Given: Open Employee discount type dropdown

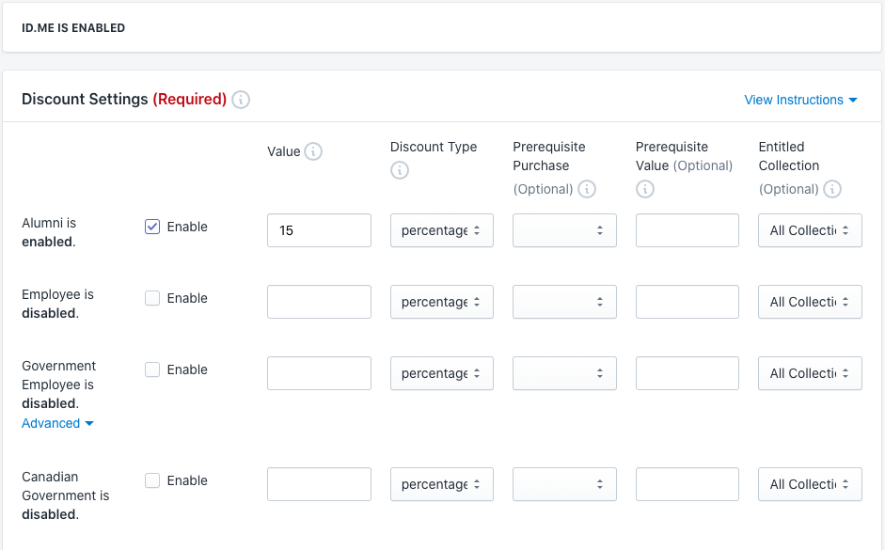Looking at the screenshot, I should pos(442,302).
